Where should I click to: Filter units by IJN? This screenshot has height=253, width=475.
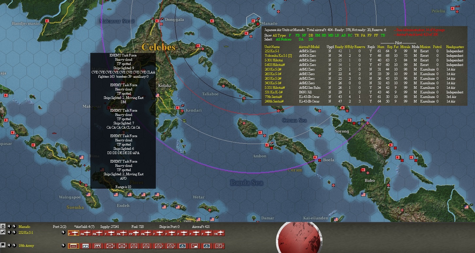click(x=311, y=40)
